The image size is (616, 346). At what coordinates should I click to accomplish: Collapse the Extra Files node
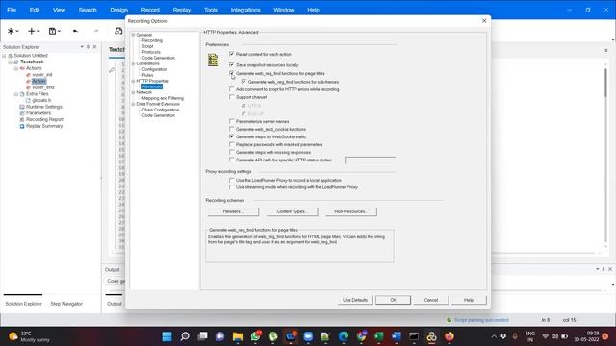click(x=16, y=94)
